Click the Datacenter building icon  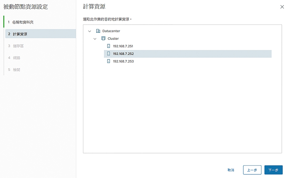point(98,31)
